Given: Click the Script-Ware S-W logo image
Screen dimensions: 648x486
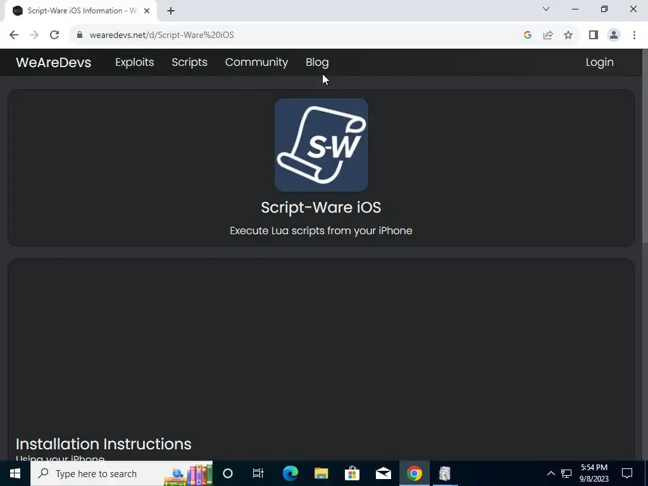Looking at the screenshot, I should tap(321, 145).
